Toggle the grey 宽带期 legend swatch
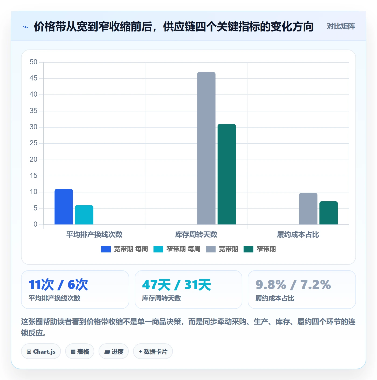Viewport: 377px width, 380px height. click(x=211, y=249)
